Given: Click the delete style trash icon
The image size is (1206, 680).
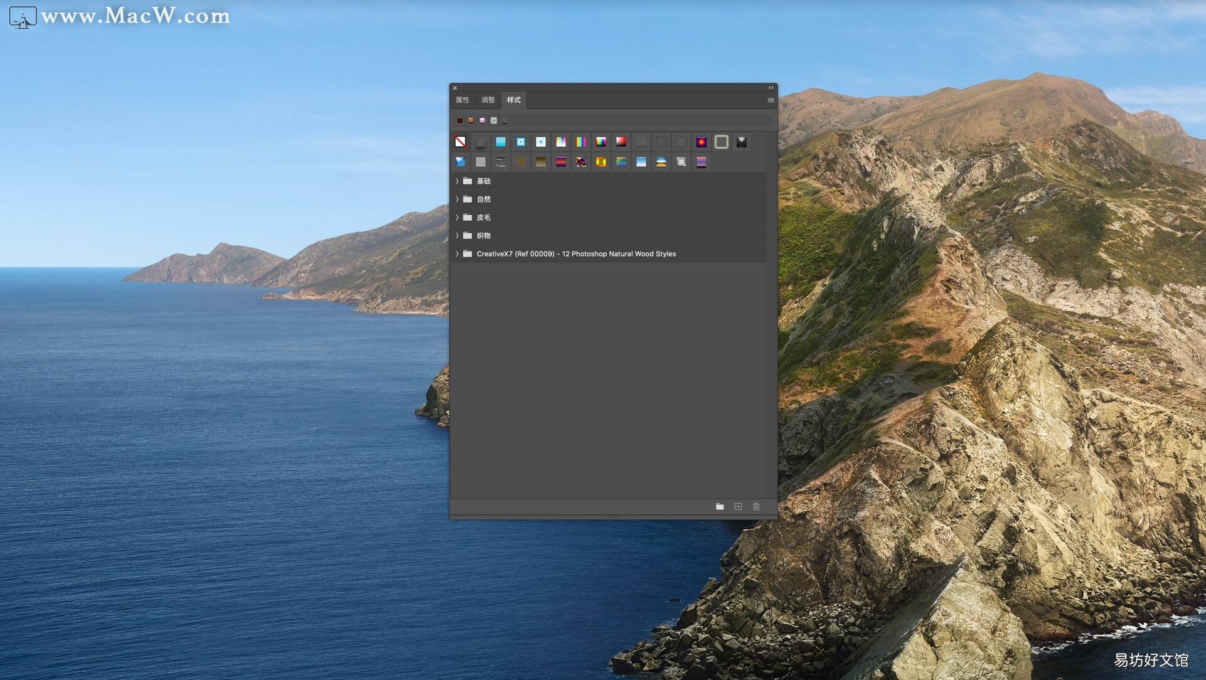Looking at the screenshot, I should [x=756, y=506].
